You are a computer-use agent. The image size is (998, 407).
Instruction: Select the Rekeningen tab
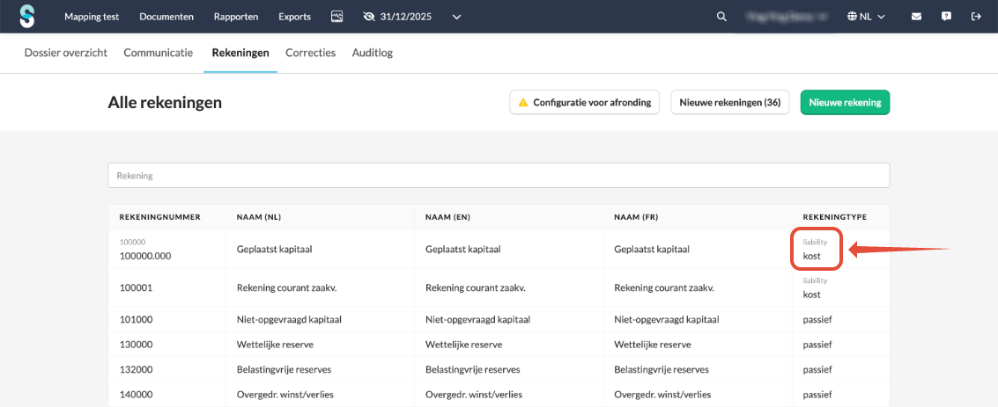coord(240,53)
